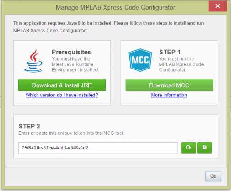231x191 pixels.
Task: Close the dialog with the red X
Action: tap(218, 6)
